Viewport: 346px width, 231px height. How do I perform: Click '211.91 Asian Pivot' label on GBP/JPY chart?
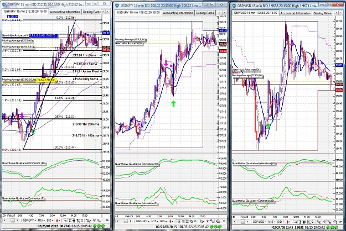pyautogui.click(x=86, y=71)
